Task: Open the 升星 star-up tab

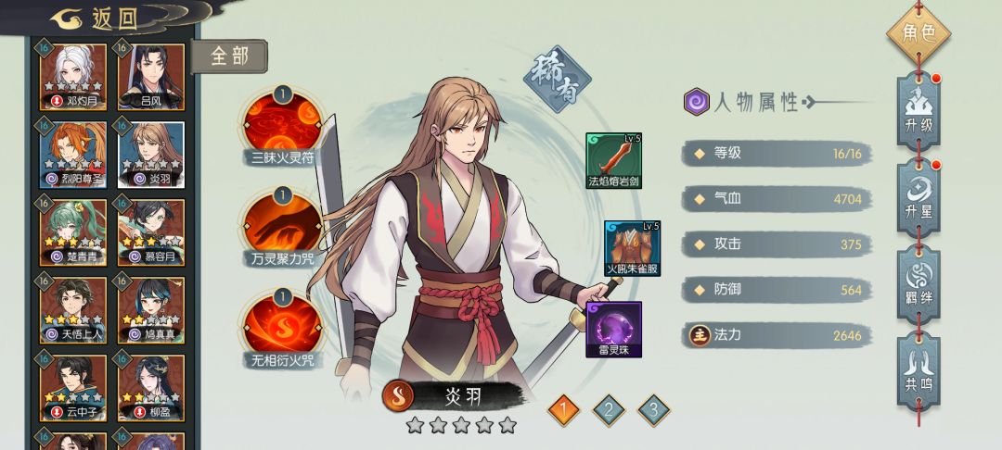Action: tap(918, 197)
